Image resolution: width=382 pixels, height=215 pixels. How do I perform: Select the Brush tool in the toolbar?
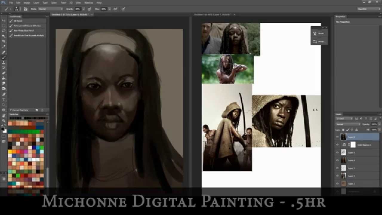point(4,57)
